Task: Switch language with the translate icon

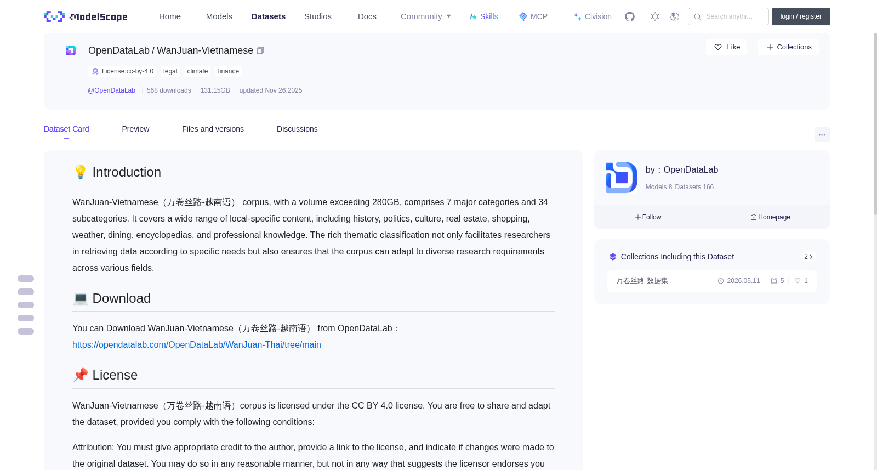Action: point(675,16)
